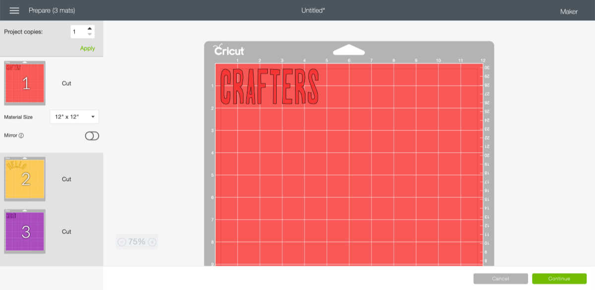The height and width of the screenshot is (290, 595).
Task: Decrease project copies with down arrow
Action: 89,34
